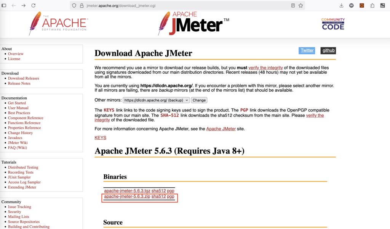View the Change History
Image resolution: width=390 pixels, height=229 pixels.
click(x=21, y=133)
